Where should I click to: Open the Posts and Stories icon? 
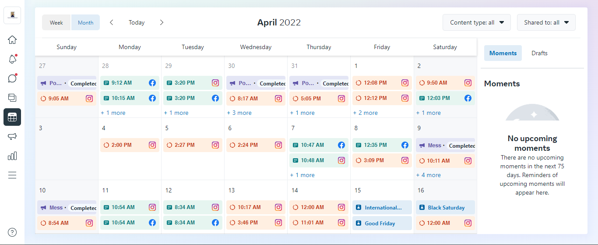pyautogui.click(x=12, y=98)
